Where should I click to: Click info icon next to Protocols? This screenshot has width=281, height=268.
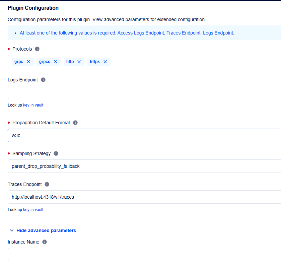click(37, 49)
